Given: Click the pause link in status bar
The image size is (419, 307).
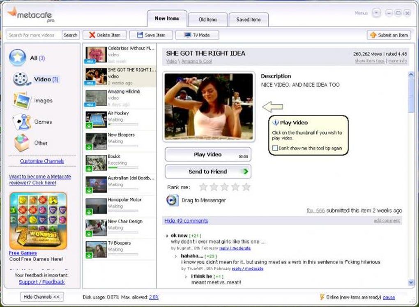Looking at the screenshot, I should point(389,297).
